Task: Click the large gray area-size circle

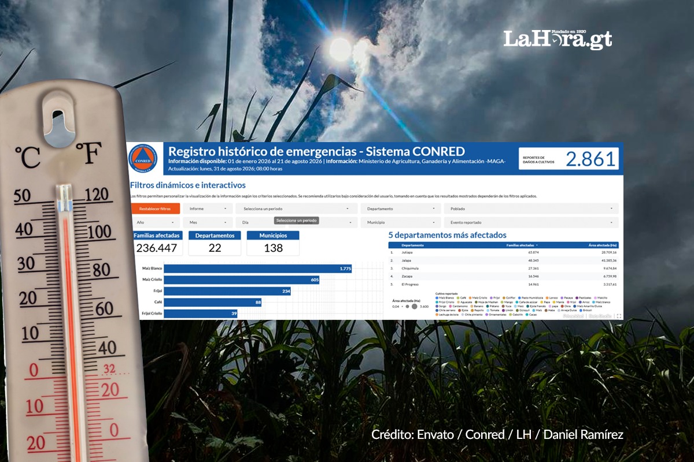Action: click(414, 307)
